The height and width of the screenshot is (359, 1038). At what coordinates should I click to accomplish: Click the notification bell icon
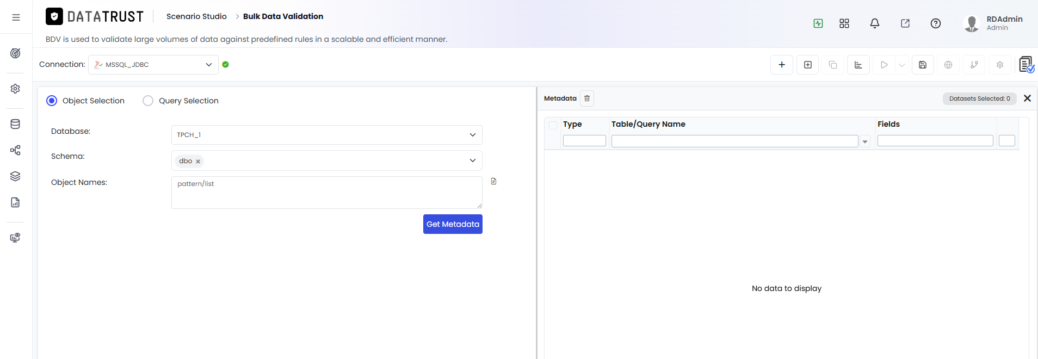click(875, 23)
